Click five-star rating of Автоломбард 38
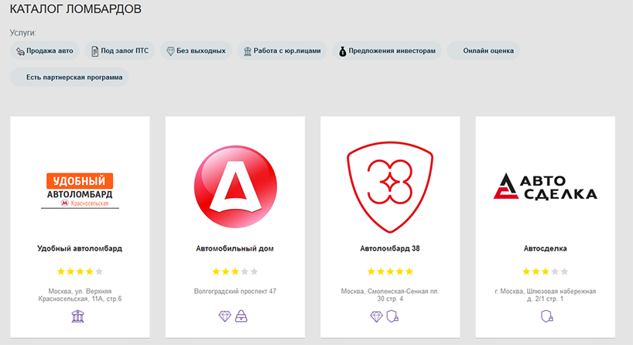The width and height of the screenshot is (633, 345). coord(390,272)
